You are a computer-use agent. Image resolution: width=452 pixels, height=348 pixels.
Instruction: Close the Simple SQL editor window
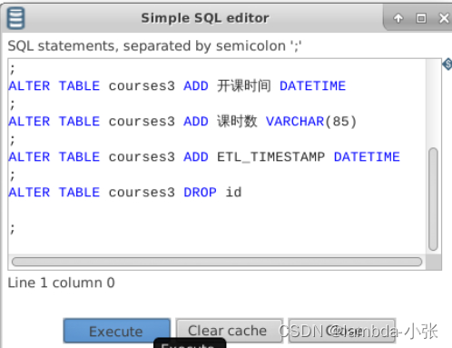coord(444,18)
